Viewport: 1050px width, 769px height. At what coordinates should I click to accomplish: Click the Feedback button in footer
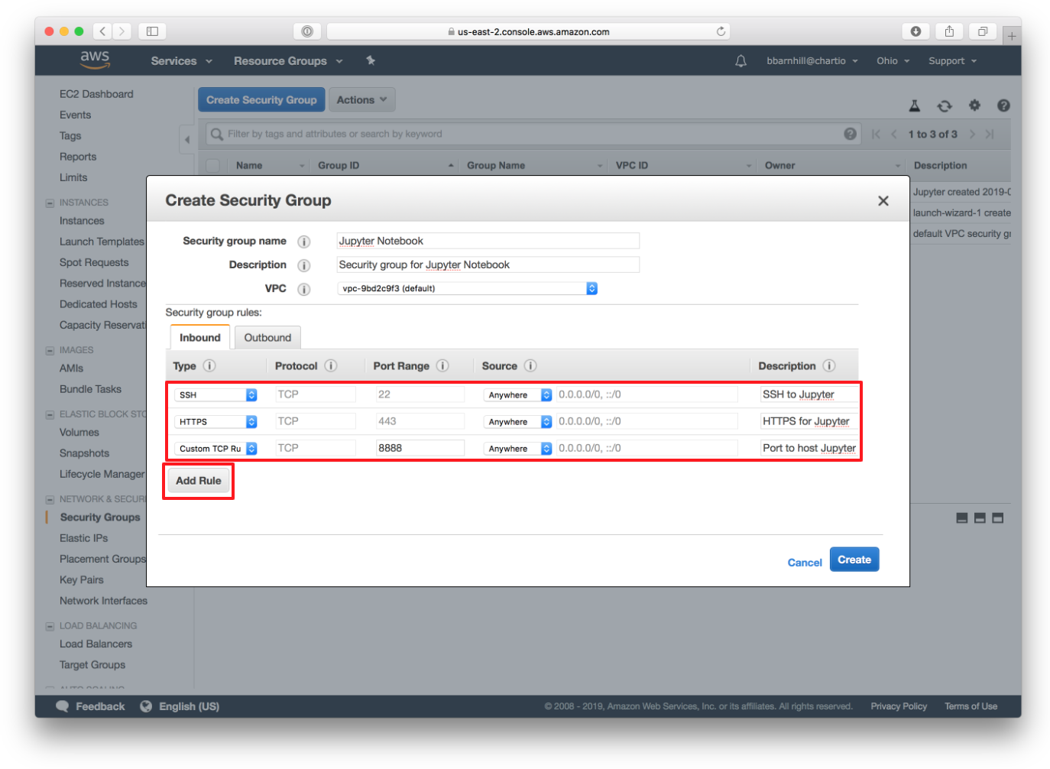pos(90,706)
